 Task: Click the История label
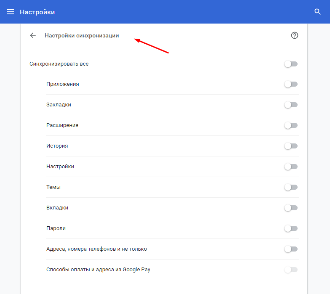pos(57,146)
